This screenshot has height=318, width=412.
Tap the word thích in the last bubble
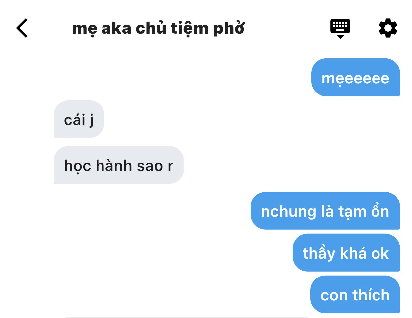[x=371, y=295]
